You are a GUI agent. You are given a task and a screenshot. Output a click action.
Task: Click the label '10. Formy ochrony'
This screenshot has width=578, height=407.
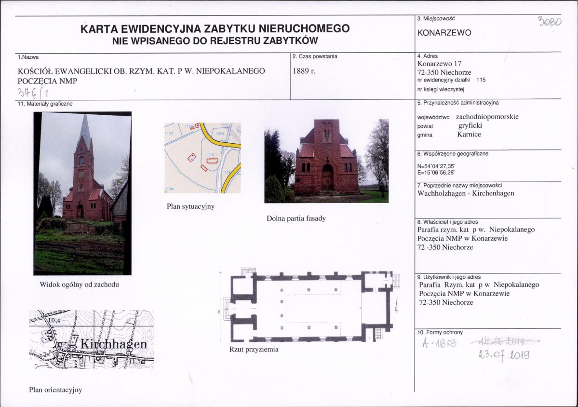440,332
